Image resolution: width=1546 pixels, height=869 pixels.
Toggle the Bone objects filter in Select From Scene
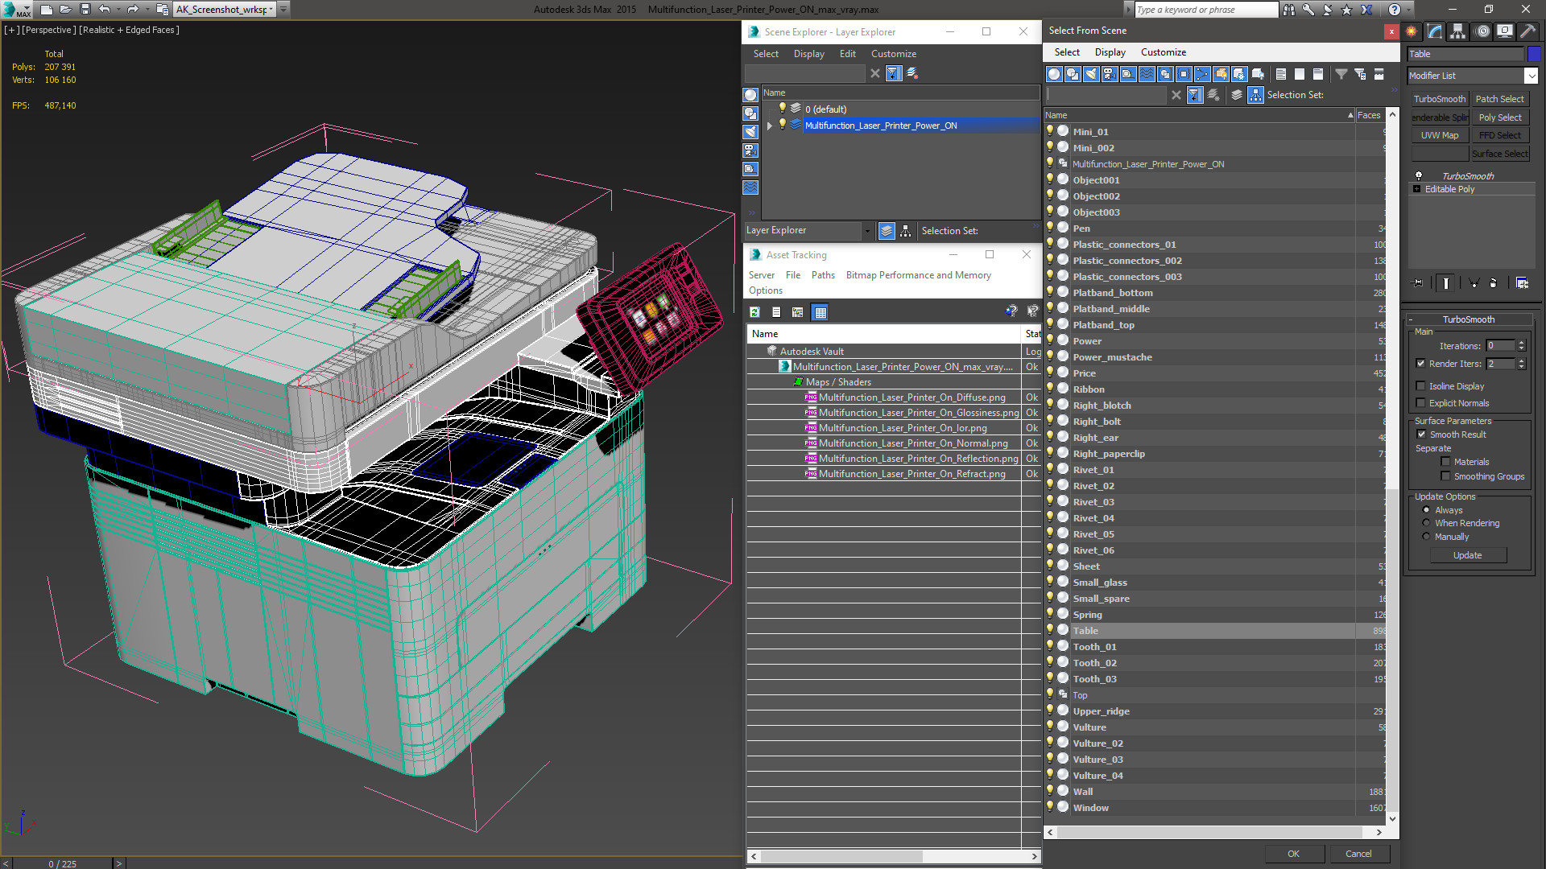click(x=1202, y=74)
